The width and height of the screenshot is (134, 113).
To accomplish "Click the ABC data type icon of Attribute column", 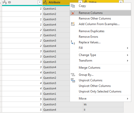I will (x=45, y=2).
